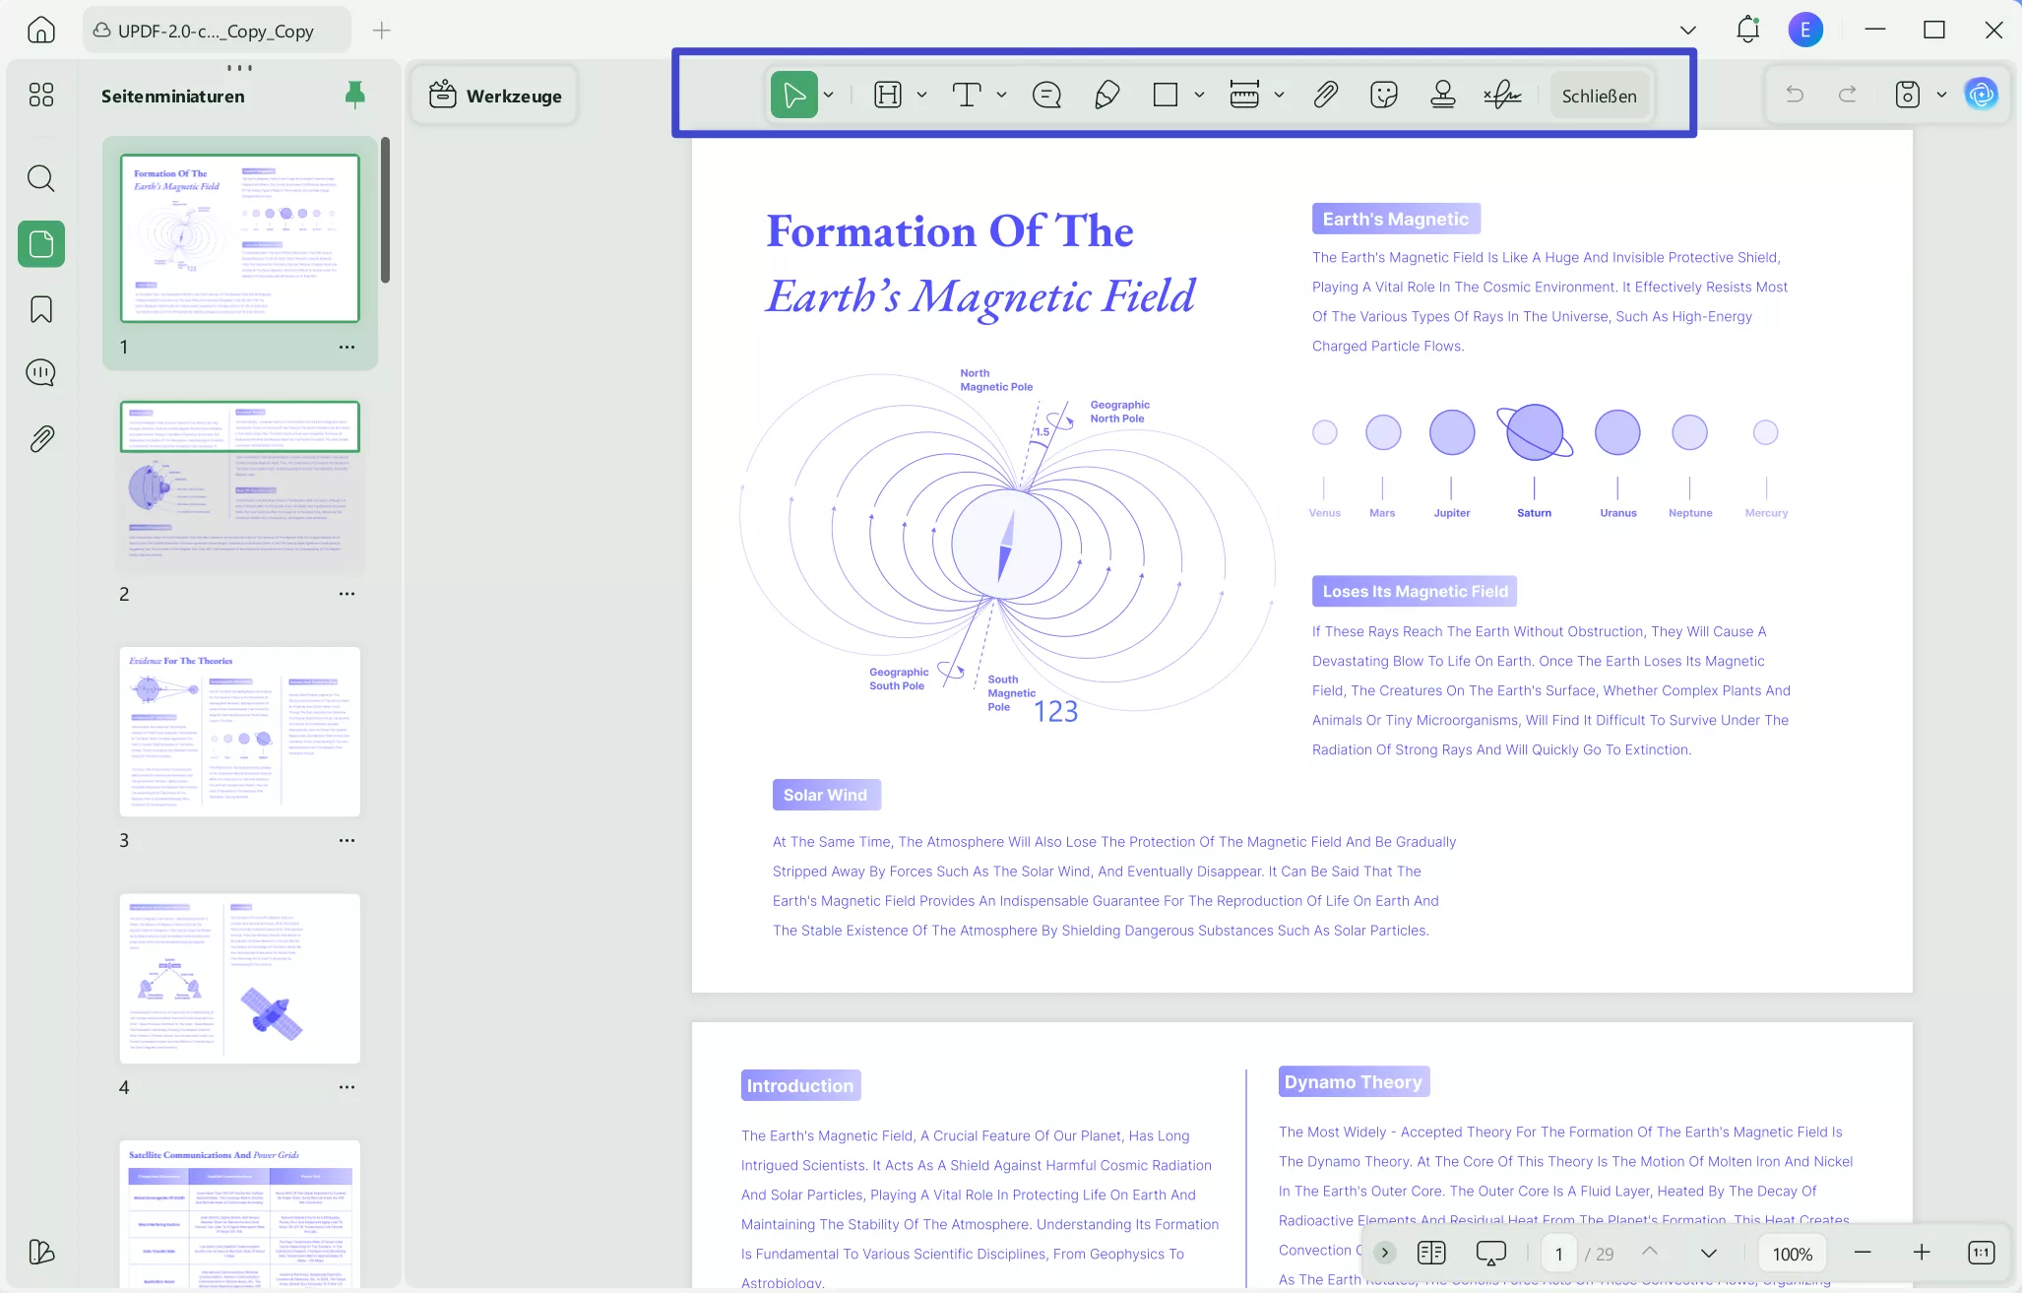This screenshot has height=1293, width=2022.
Task: Open the bookmarks panel icon
Action: (x=41, y=309)
